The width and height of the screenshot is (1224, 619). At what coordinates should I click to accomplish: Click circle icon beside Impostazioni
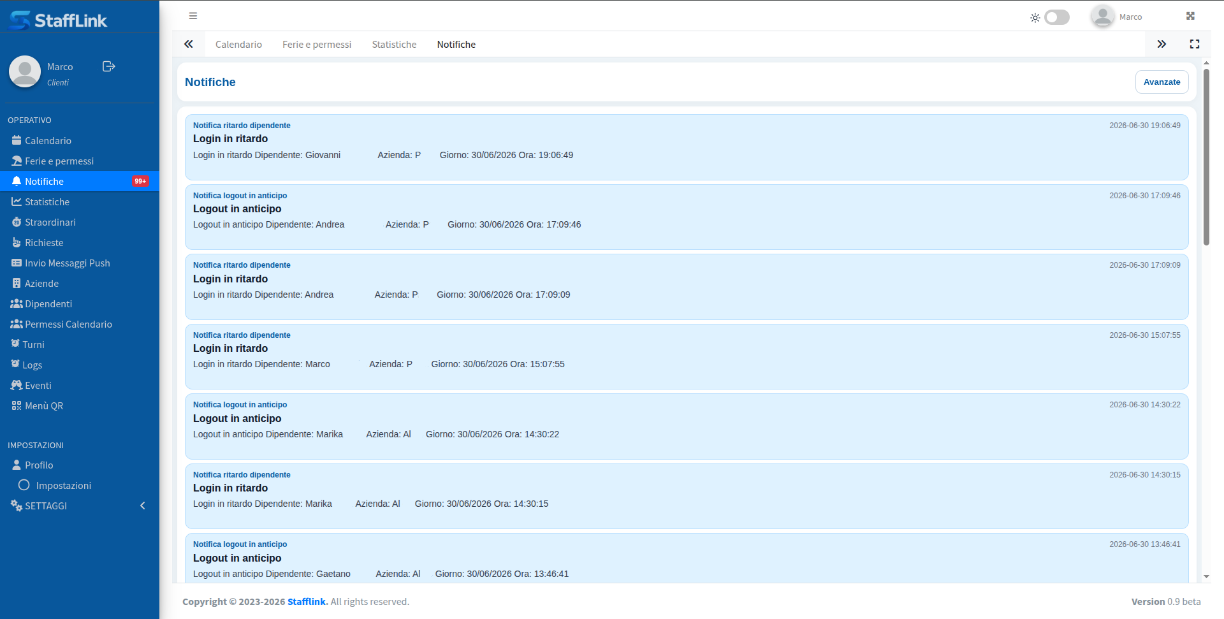click(24, 485)
